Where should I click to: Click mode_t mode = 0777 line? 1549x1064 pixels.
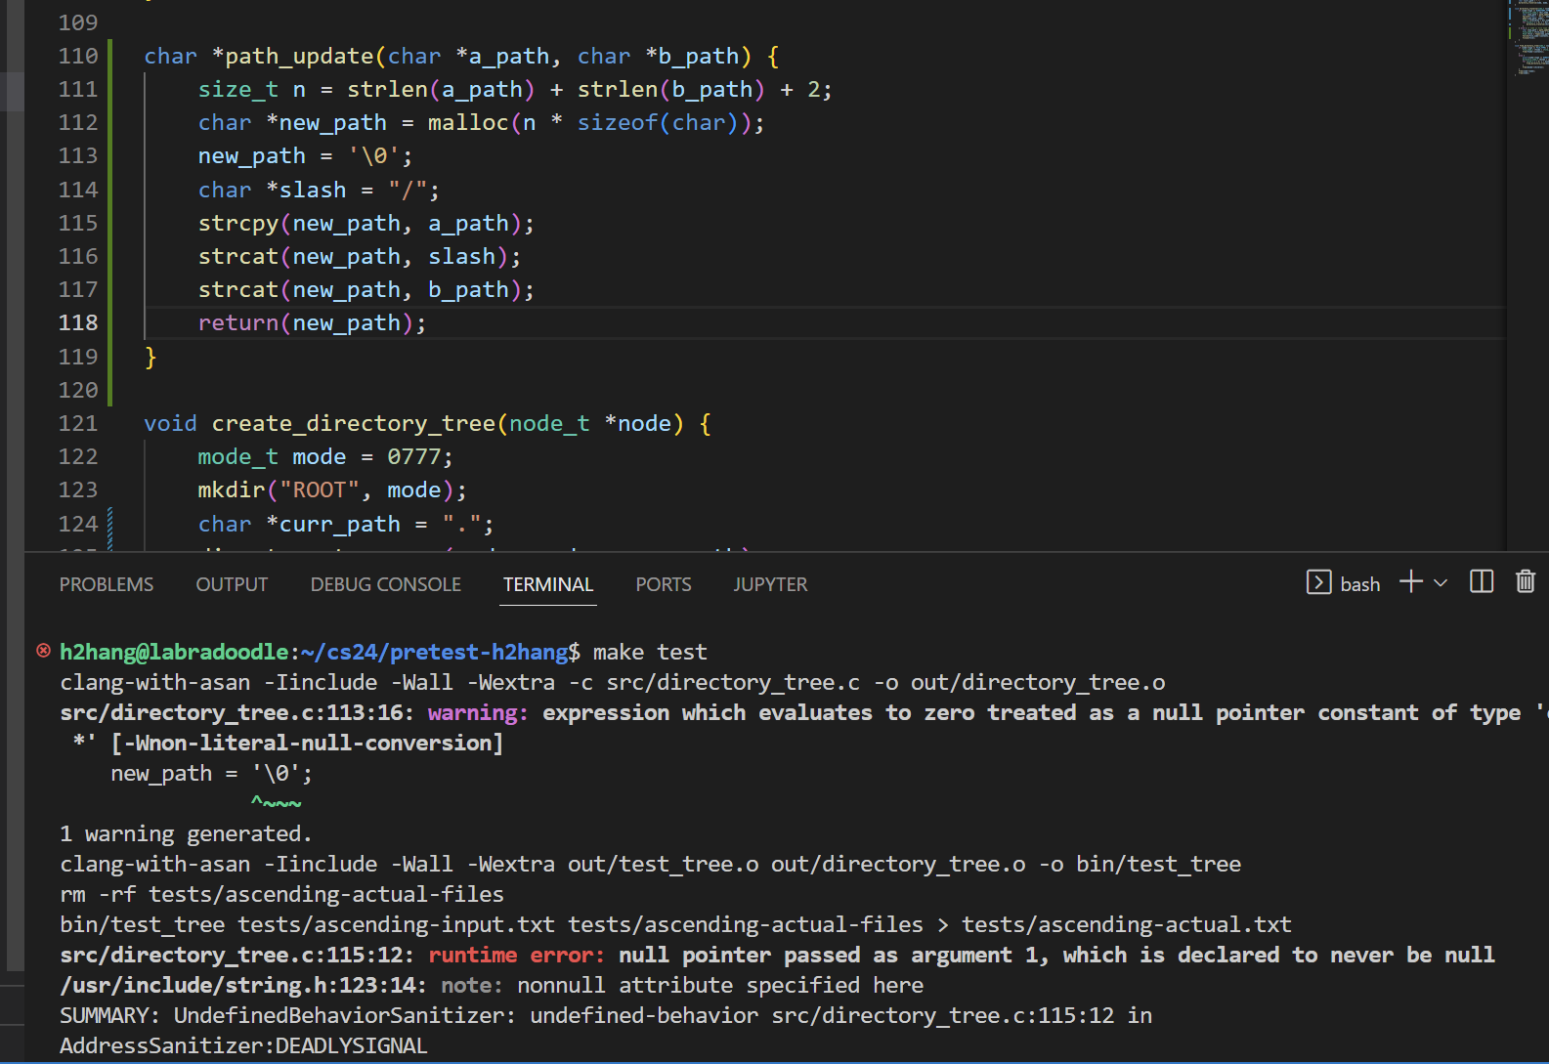point(325,457)
